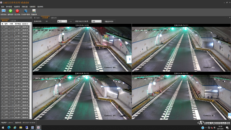Open the event management menu
231x130 pixels.
tap(9, 6)
